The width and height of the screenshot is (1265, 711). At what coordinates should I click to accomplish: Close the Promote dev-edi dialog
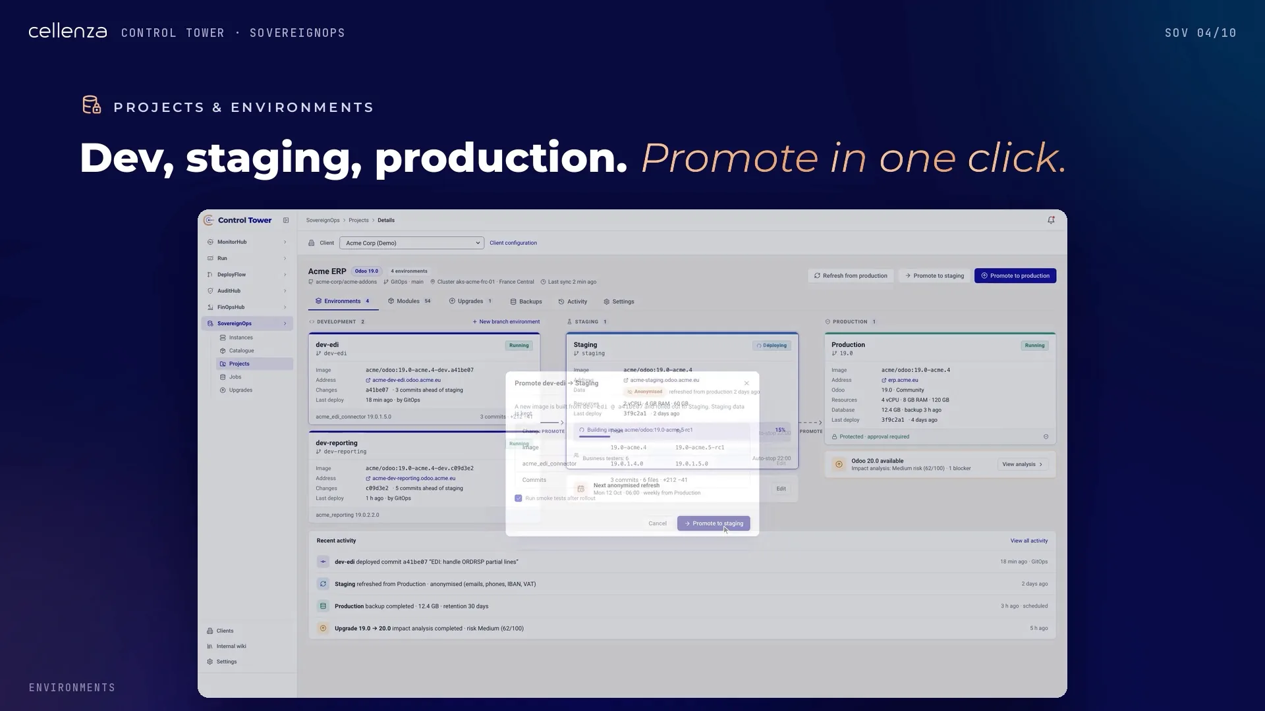tap(746, 383)
